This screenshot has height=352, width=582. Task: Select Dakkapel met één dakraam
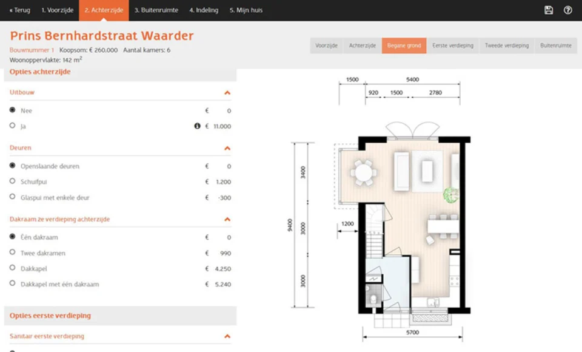click(x=13, y=283)
